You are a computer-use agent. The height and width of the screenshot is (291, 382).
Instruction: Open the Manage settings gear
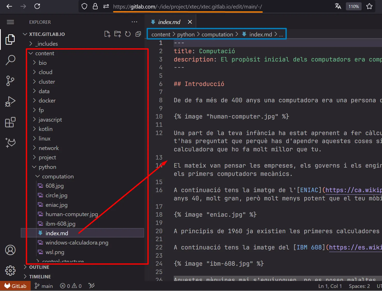[10, 270]
